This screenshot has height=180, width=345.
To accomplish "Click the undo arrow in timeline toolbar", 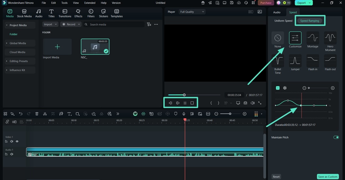I will (21, 114).
